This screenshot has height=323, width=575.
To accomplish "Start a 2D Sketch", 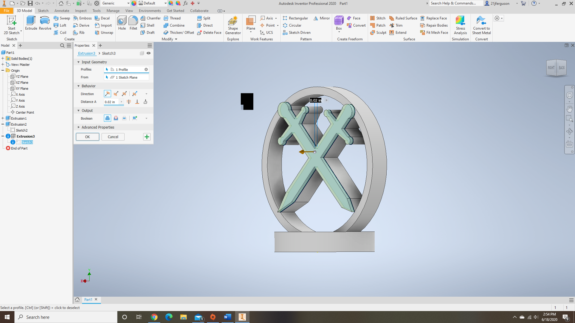I will coord(12,25).
